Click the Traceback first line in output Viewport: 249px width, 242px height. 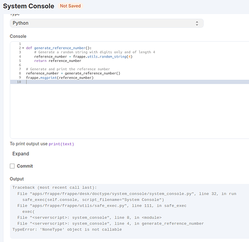(54, 187)
